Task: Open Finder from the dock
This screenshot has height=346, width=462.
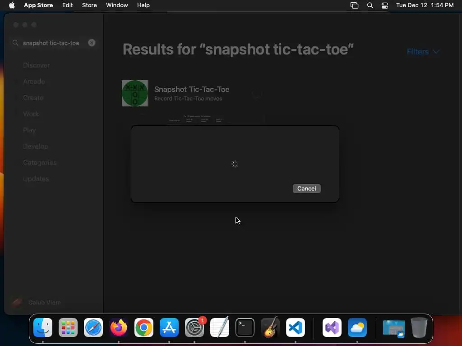Action: click(x=43, y=328)
